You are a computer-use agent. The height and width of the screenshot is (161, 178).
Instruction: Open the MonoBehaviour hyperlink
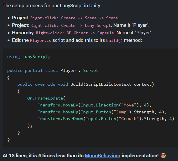pos(103,156)
